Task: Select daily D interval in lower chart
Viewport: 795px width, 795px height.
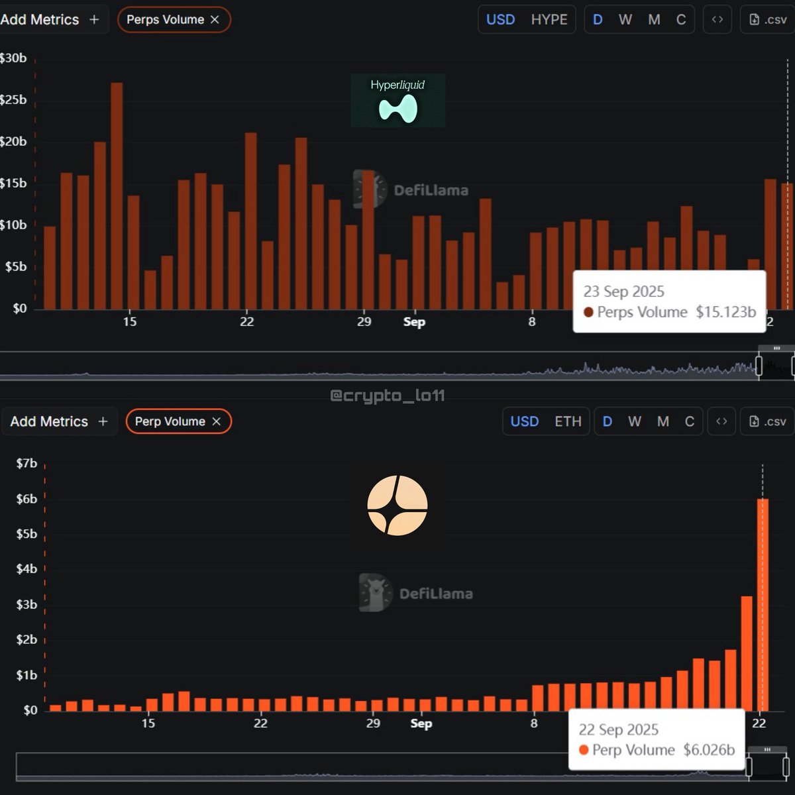Action: click(607, 421)
